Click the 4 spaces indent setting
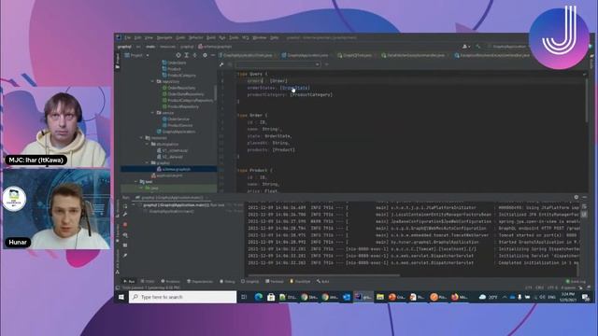The width and height of the screenshot is (598, 336). point(568,287)
